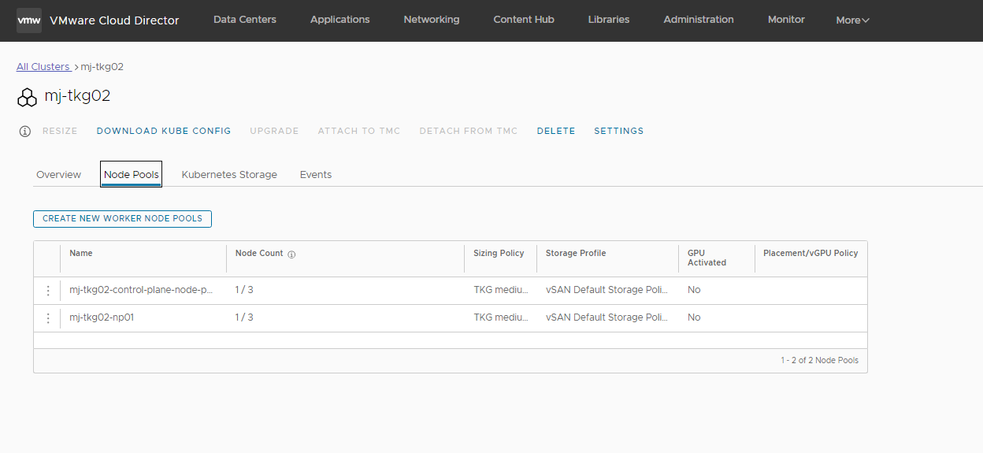Click Download Kube Config
Image resolution: width=983 pixels, height=453 pixels.
164,132
